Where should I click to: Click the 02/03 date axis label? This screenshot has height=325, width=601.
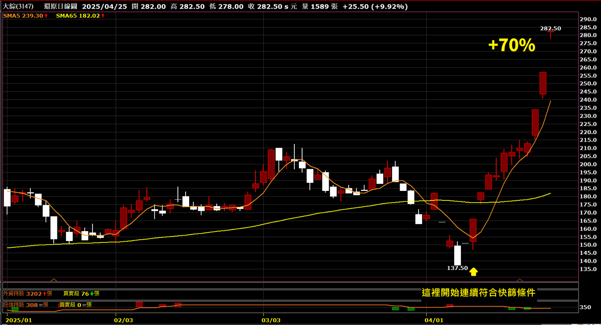(x=124, y=320)
